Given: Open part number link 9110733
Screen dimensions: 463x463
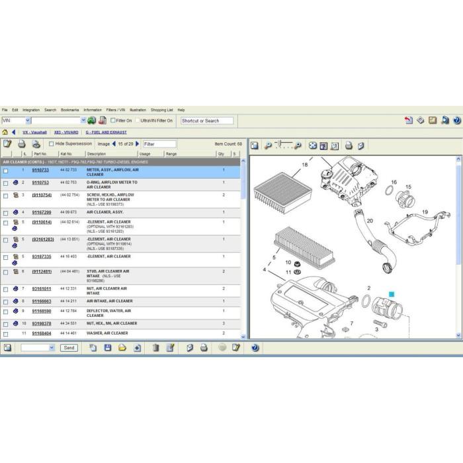Looking at the screenshot, I should [40, 170].
